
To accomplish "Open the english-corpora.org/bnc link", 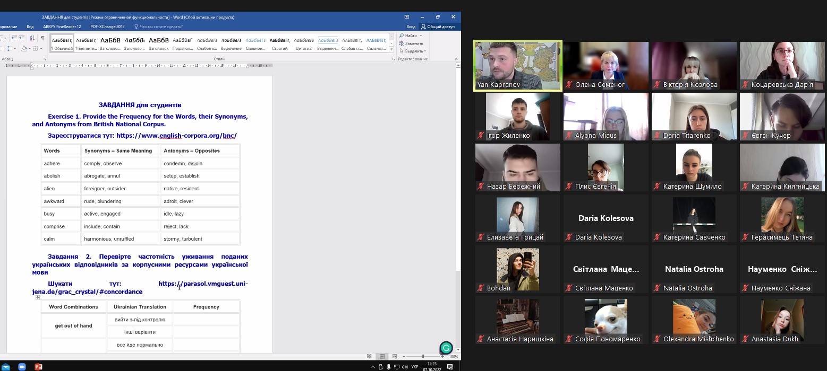I will 176,136.
